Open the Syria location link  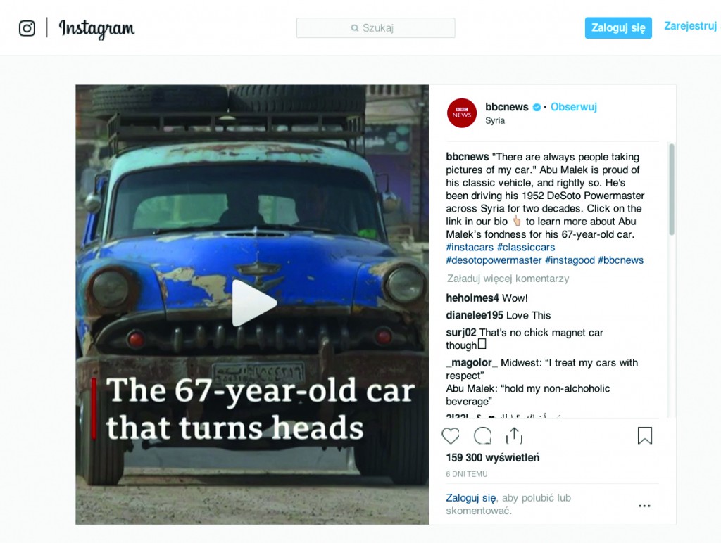coord(495,120)
